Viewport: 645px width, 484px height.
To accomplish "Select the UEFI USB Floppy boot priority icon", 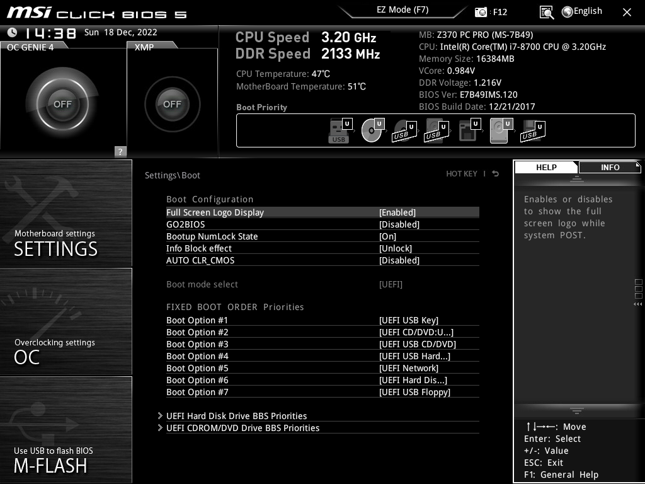I will pos(533,131).
